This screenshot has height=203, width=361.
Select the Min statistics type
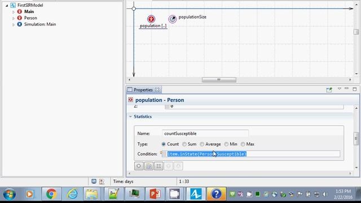226,144
